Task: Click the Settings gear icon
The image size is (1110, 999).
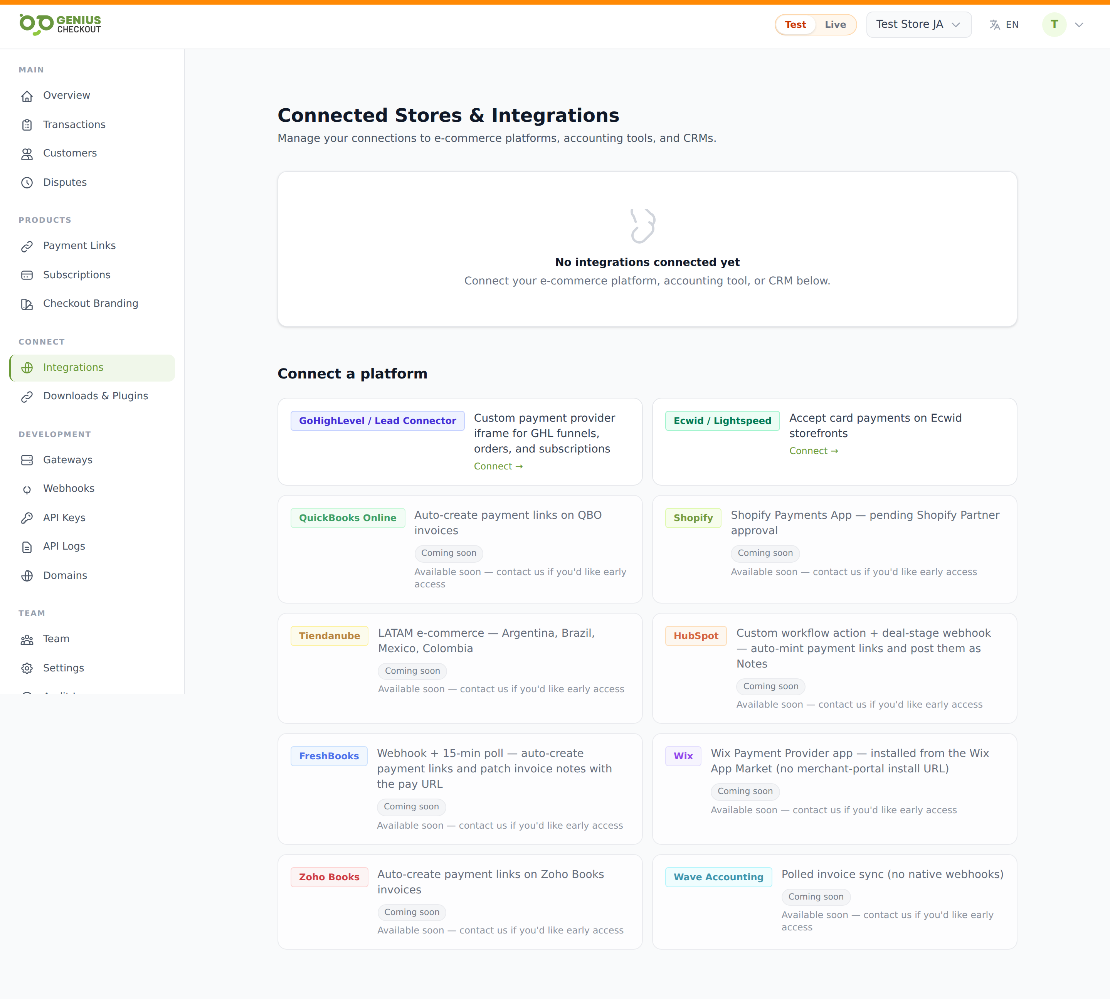Action: coord(27,669)
